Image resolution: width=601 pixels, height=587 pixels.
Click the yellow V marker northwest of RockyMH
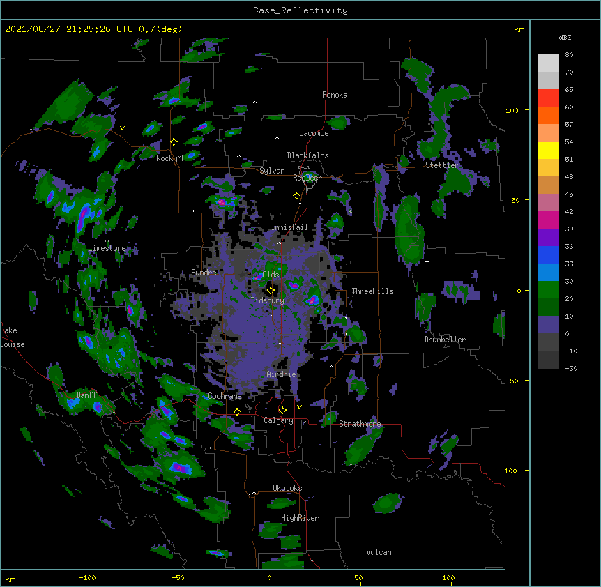[122, 128]
